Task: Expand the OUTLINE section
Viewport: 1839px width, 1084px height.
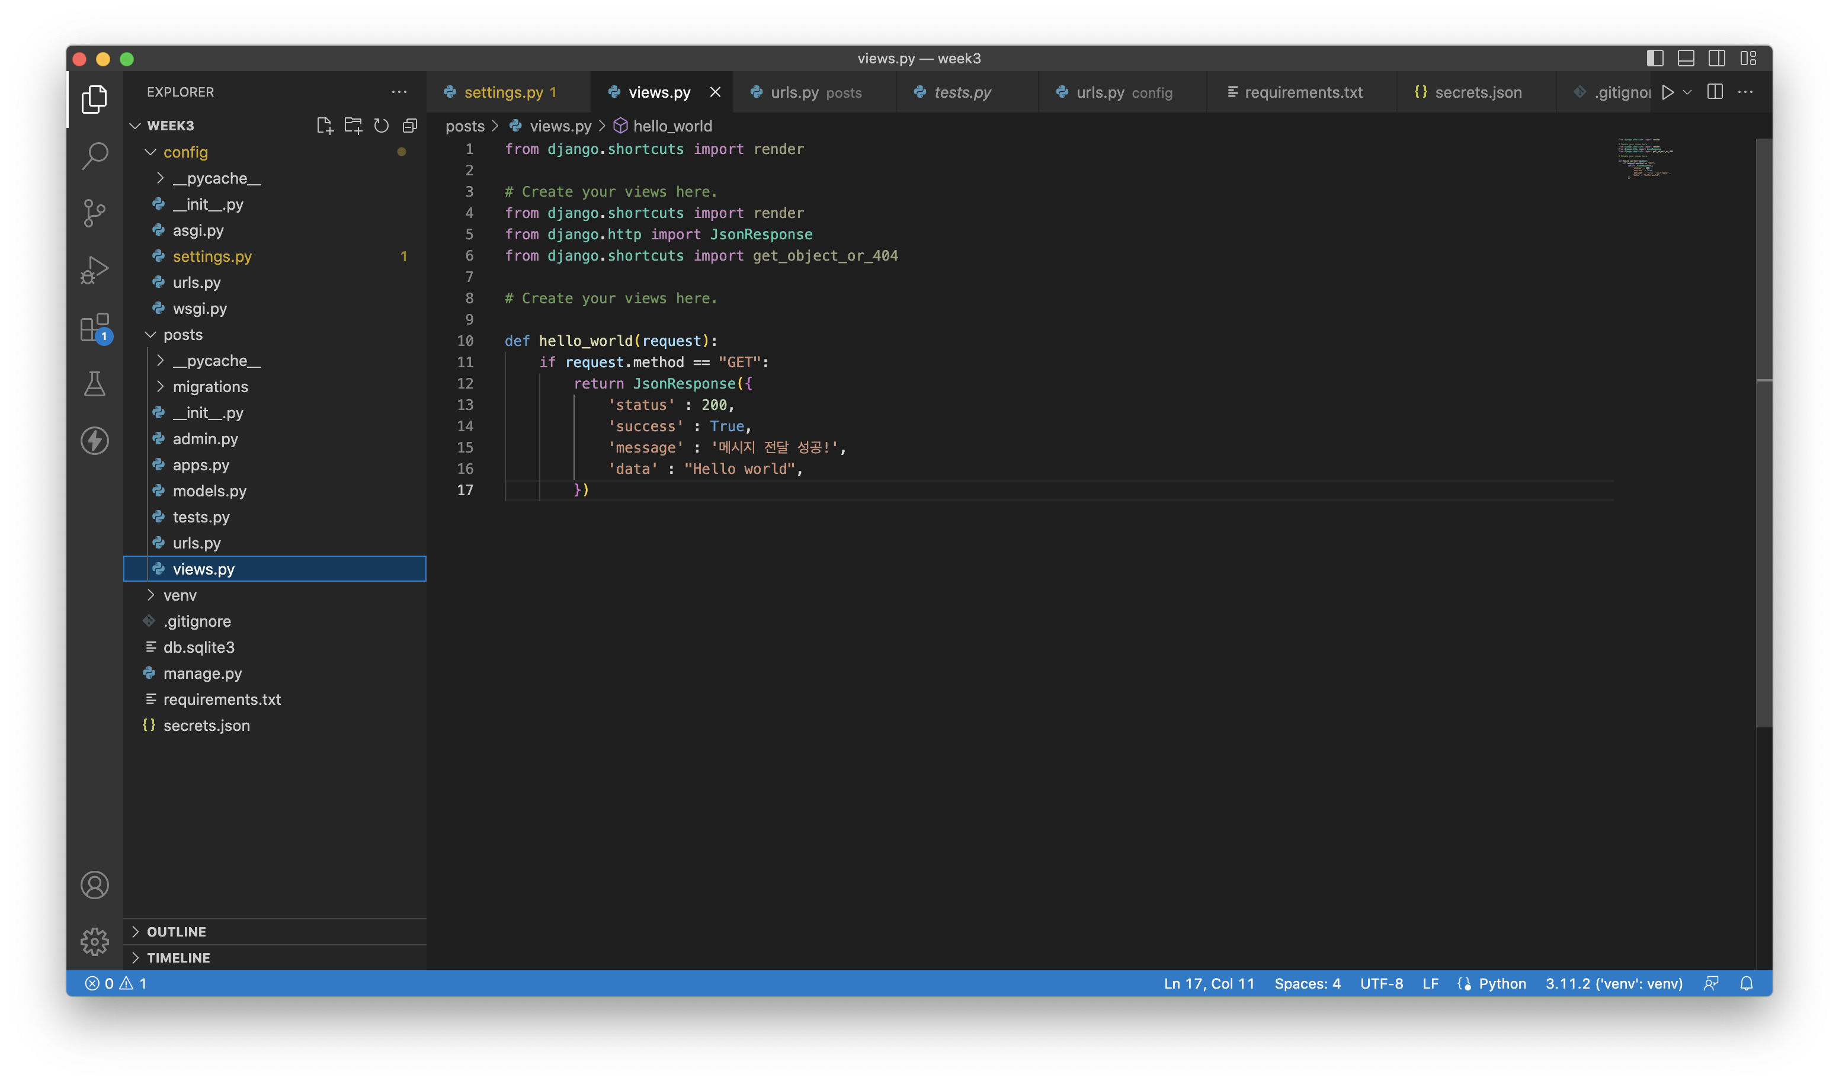Action: (x=275, y=931)
